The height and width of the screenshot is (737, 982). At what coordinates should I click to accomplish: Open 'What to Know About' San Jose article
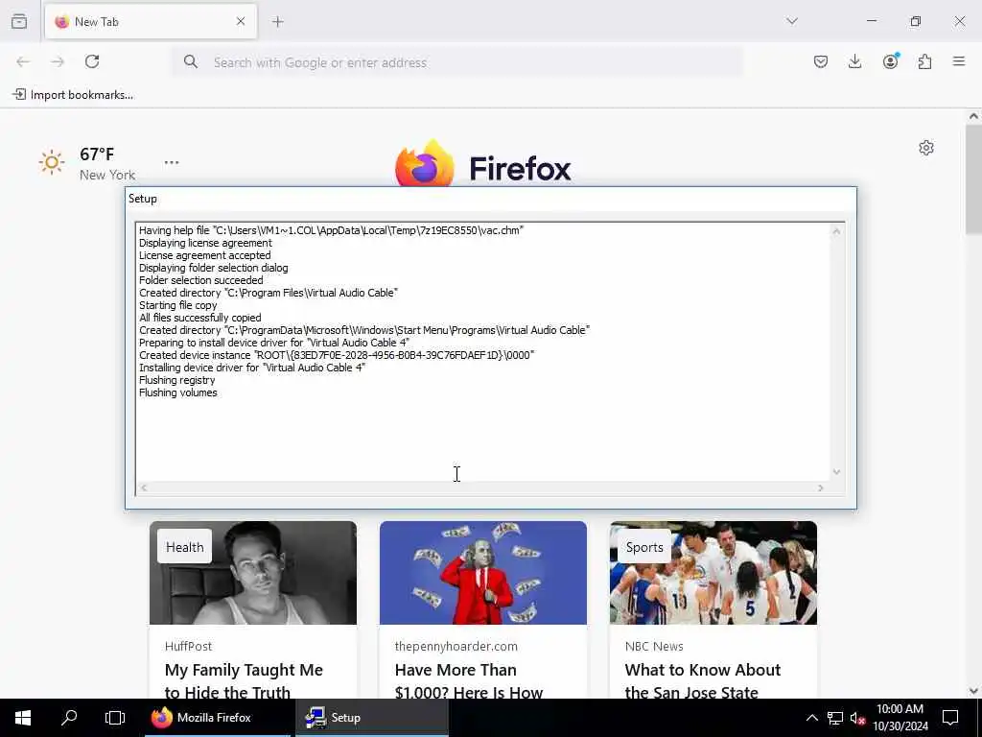click(x=703, y=680)
